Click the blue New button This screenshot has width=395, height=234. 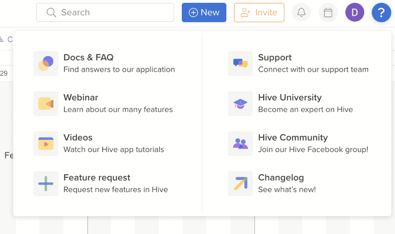tap(204, 12)
